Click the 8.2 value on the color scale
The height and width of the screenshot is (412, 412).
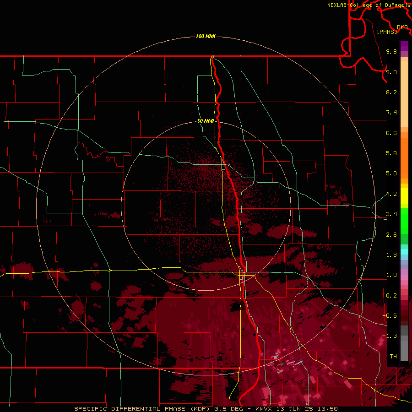(391, 92)
